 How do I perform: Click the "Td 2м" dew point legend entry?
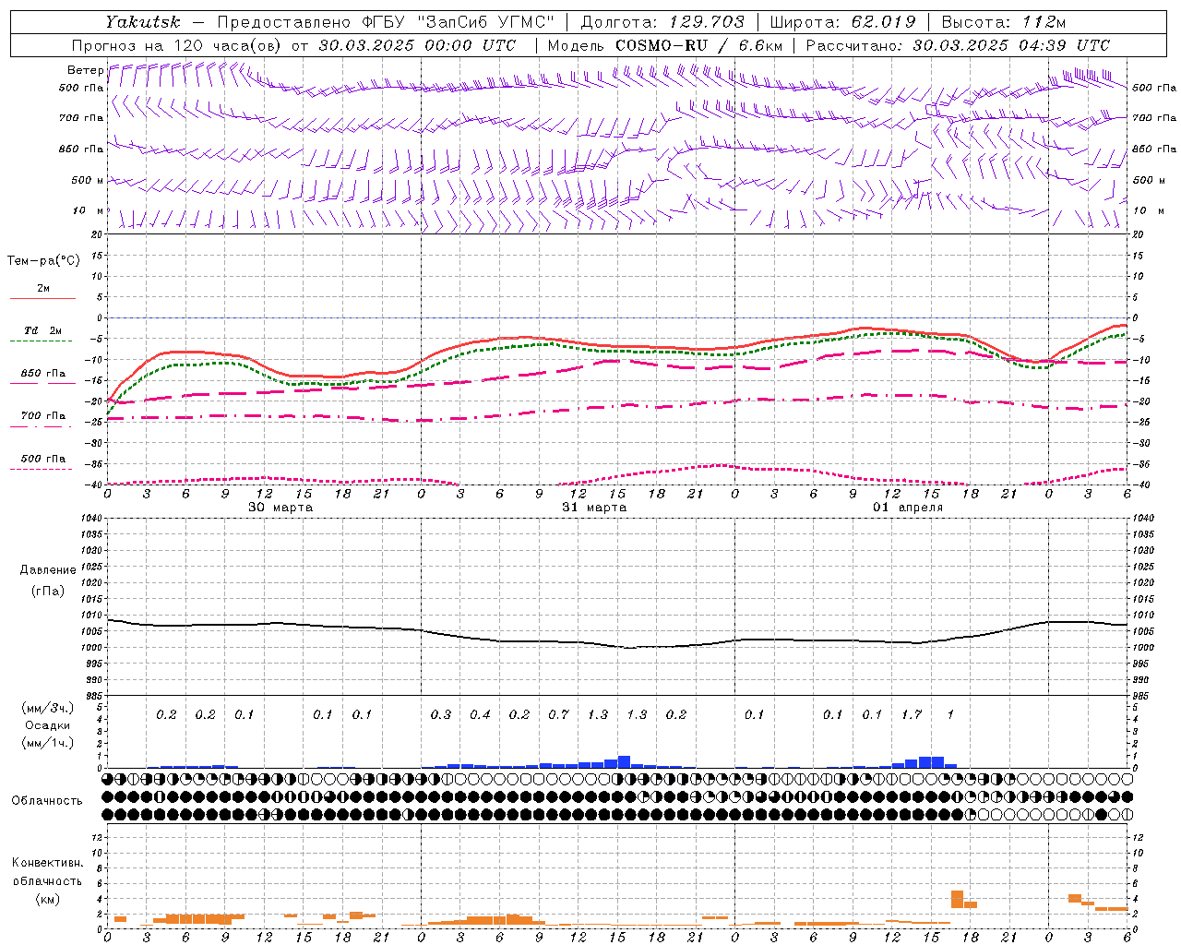[x=42, y=330]
